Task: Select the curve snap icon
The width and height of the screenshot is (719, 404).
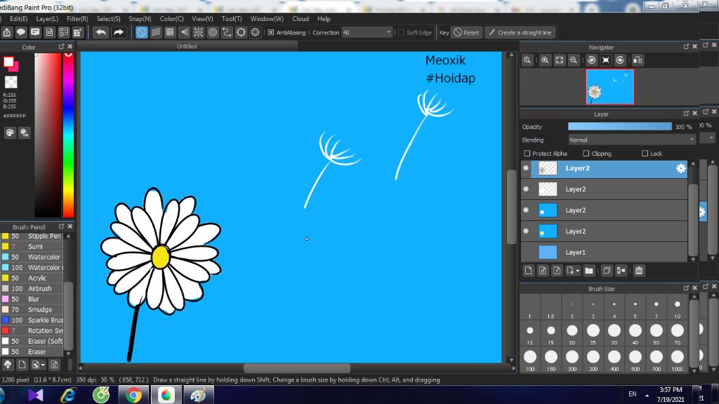Action: [227, 32]
